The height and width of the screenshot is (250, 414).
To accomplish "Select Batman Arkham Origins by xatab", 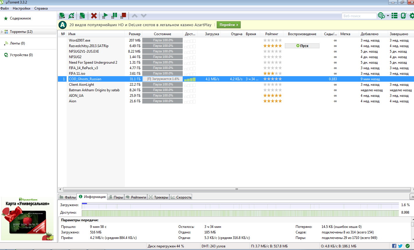I will pos(236,90).
